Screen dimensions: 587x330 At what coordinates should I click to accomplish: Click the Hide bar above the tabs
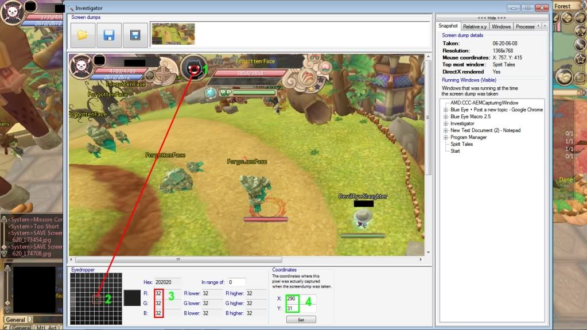492,18
